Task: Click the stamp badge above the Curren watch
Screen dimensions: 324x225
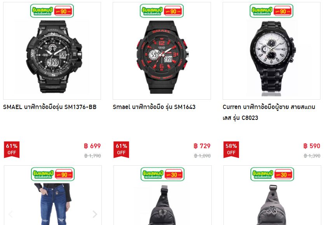Action: pos(271,11)
